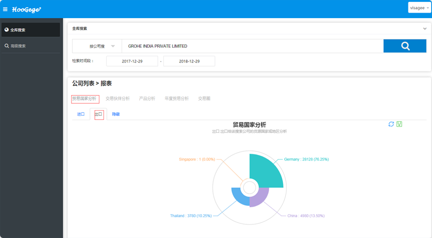432x238 pixels.
Task: Collapse the 全库搜索 panel chevron
Action: point(425,28)
